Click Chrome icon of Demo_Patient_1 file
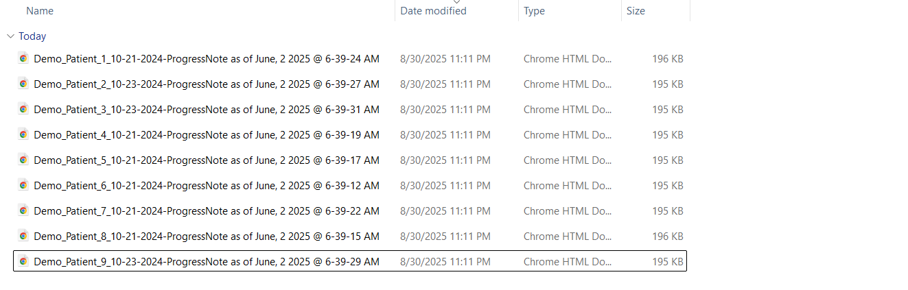908x290 pixels. coord(23,58)
